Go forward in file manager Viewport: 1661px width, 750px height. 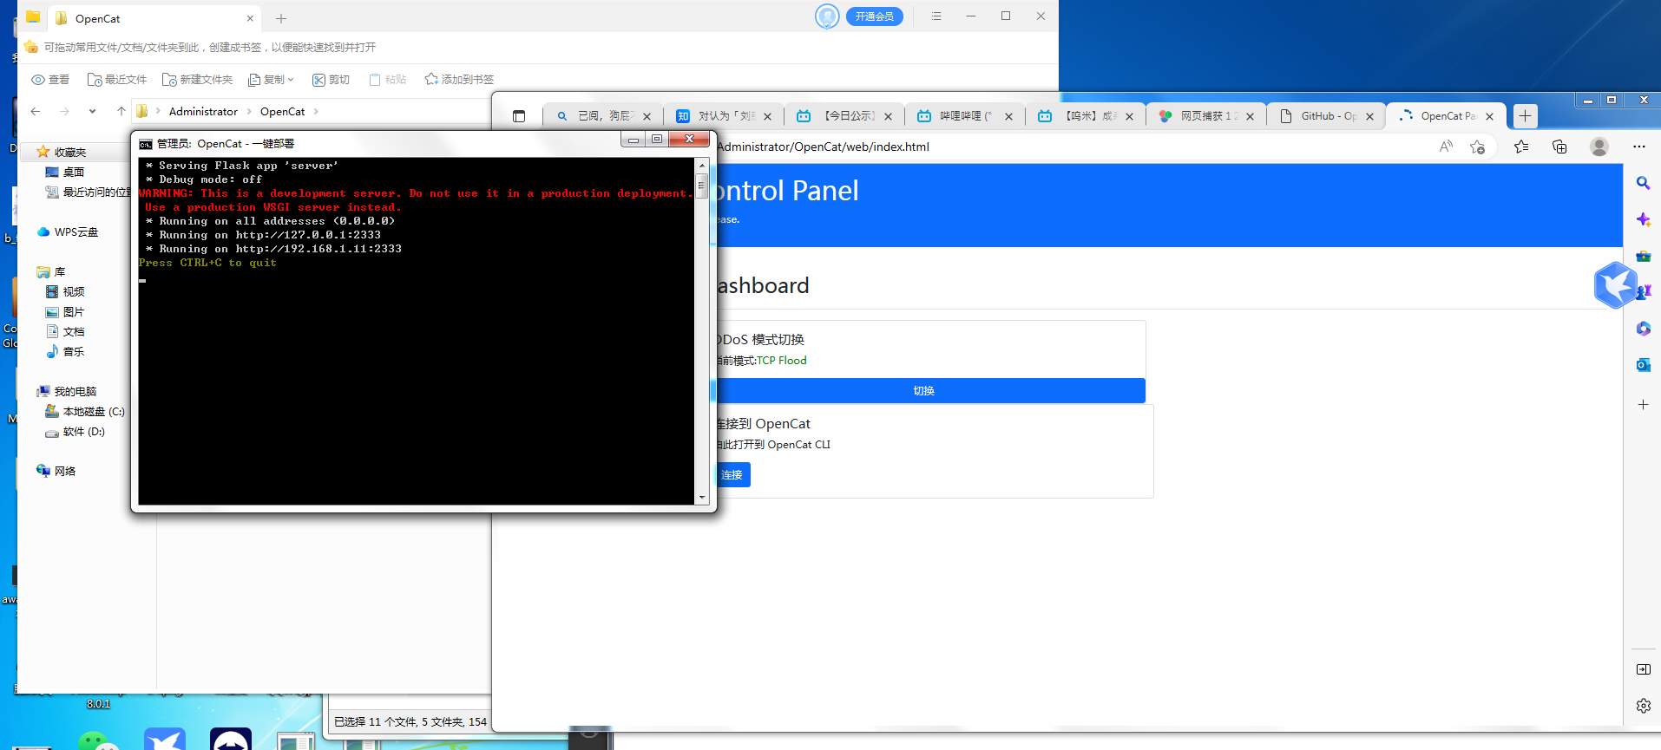pos(64,111)
